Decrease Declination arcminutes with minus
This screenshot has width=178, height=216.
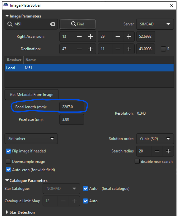[118, 49]
